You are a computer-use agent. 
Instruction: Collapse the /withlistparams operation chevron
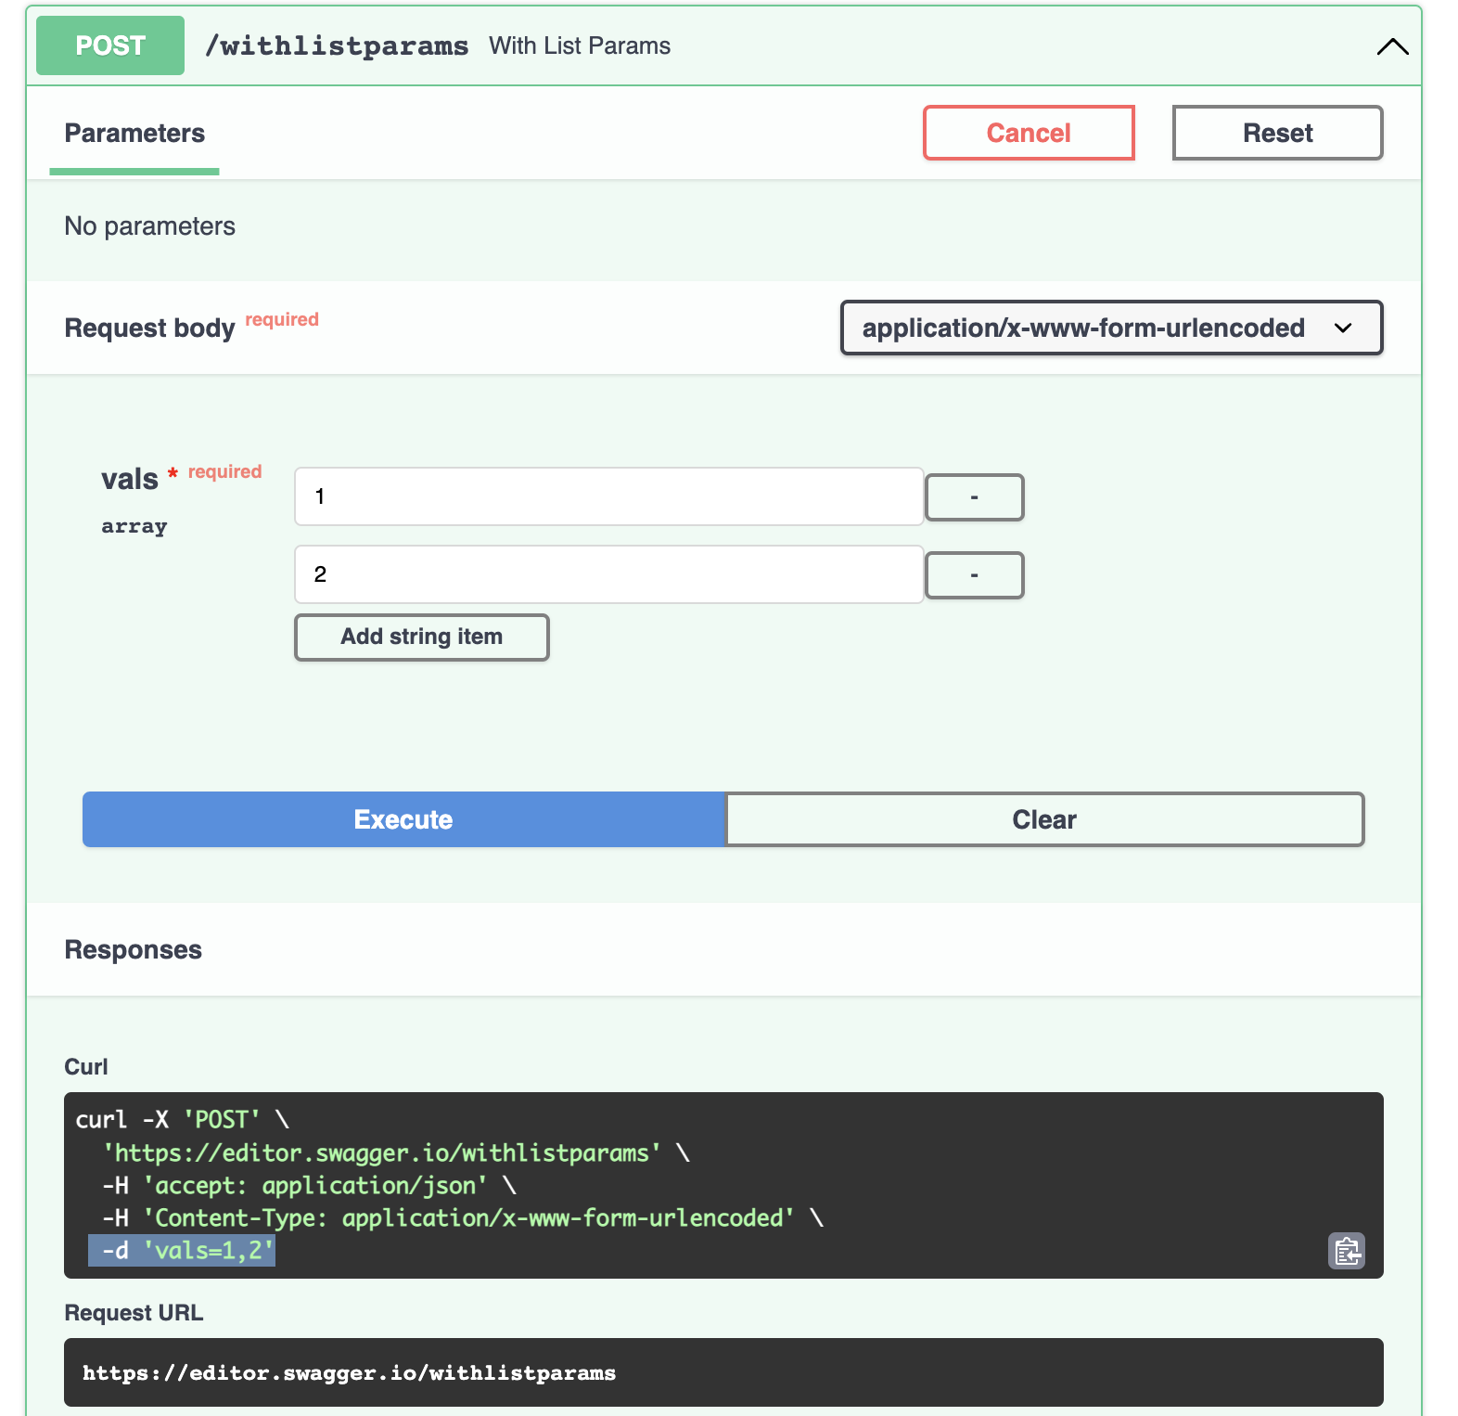coord(1392,46)
